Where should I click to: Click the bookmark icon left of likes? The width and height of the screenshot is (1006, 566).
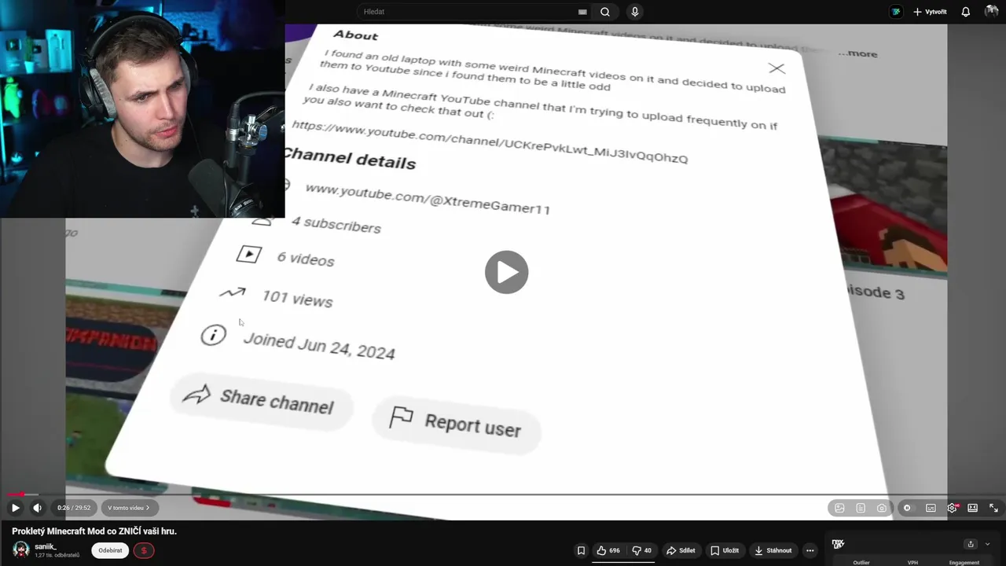coord(581,550)
